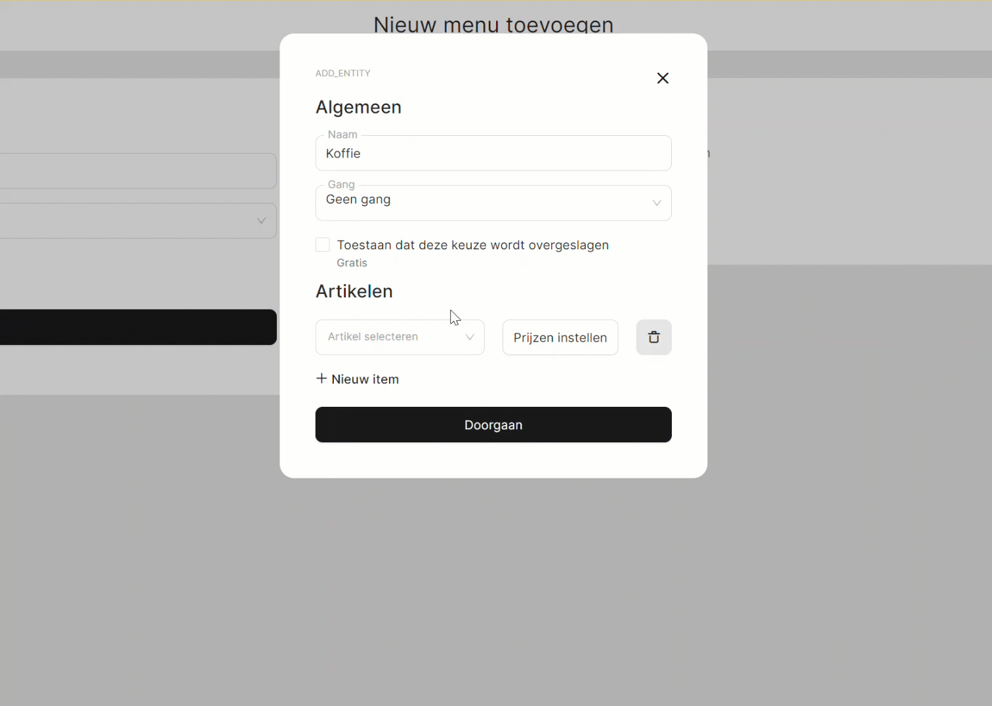Viewport: 992px width, 706px height.
Task: Click the plus icon beside Nieuw item
Action: click(x=321, y=379)
